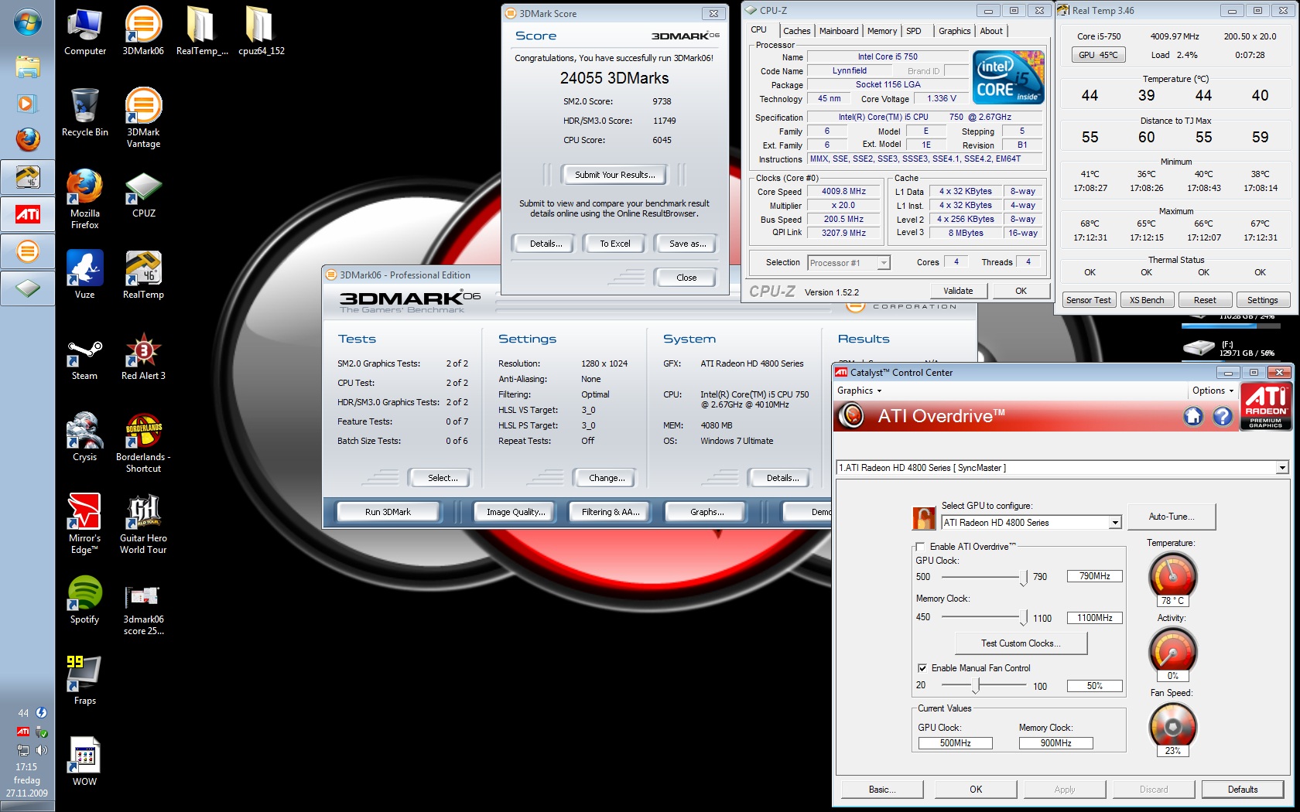The width and height of the screenshot is (1300, 812).
Task: Click Auto-Tune in ATI Overdrive
Action: pos(1172,517)
